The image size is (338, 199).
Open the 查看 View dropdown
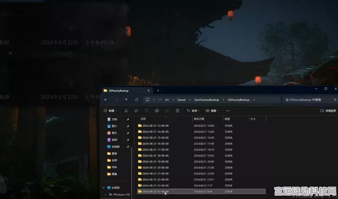pos(212,111)
